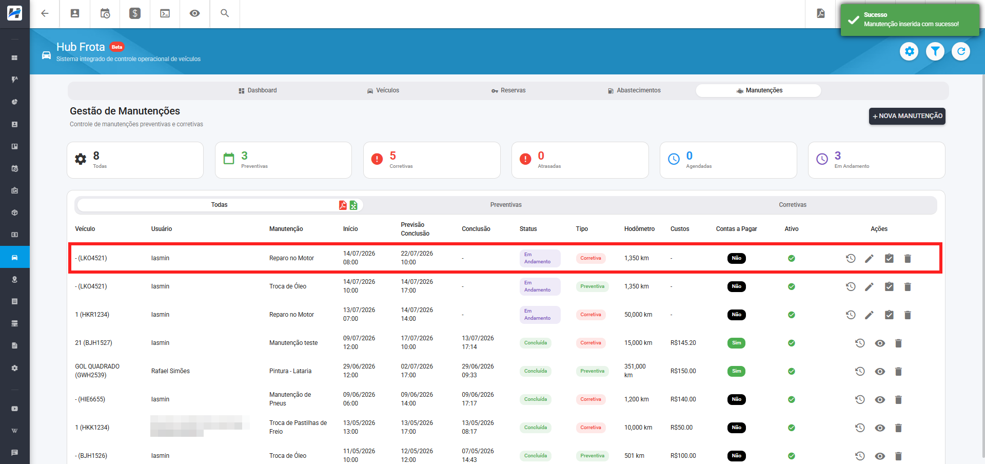Click the Em Andamento summary card
Image resolution: width=985 pixels, height=464 pixels.
coord(876,160)
